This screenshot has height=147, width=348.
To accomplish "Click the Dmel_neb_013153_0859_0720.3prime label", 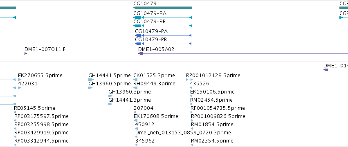I will pyautogui.click(x=183, y=133).
